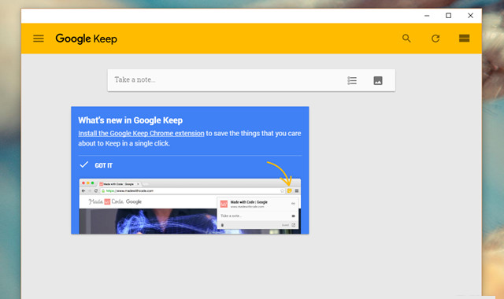The image size is (504, 299).
Task: Click the 'What's new in Google Keep' heading
Action: click(x=130, y=120)
